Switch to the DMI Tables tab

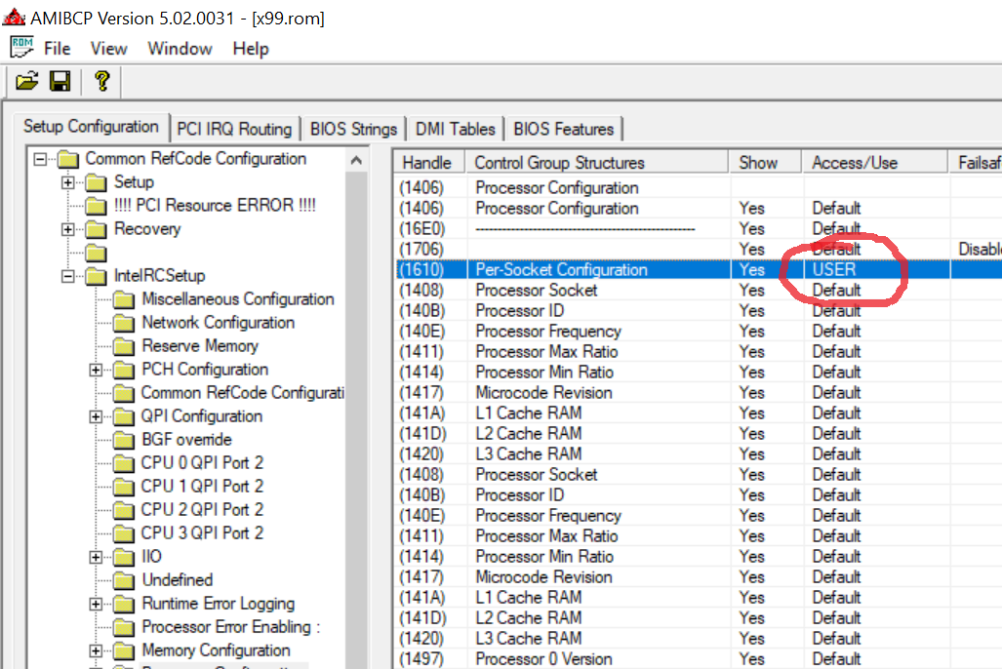pyautogui.click(x=455, y=129)
